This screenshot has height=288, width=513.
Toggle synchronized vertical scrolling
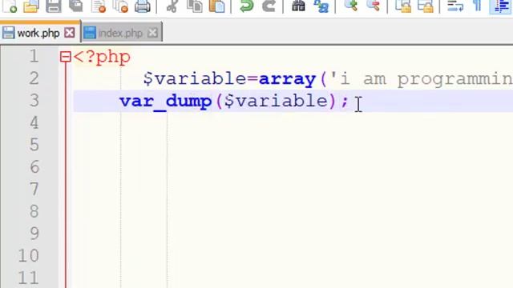click(402, 6)
